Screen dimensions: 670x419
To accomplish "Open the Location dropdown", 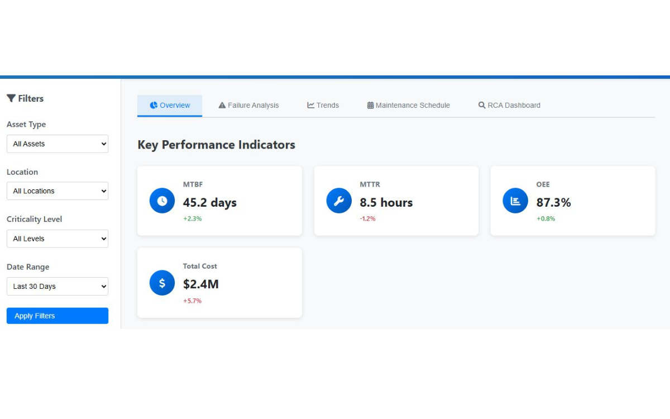I will (58, 191).
